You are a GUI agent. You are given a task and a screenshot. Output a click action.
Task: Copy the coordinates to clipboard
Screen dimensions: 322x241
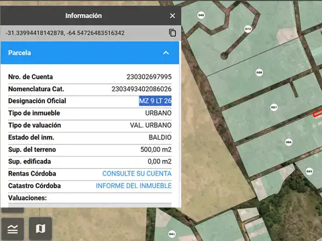(x=172, y=33)
